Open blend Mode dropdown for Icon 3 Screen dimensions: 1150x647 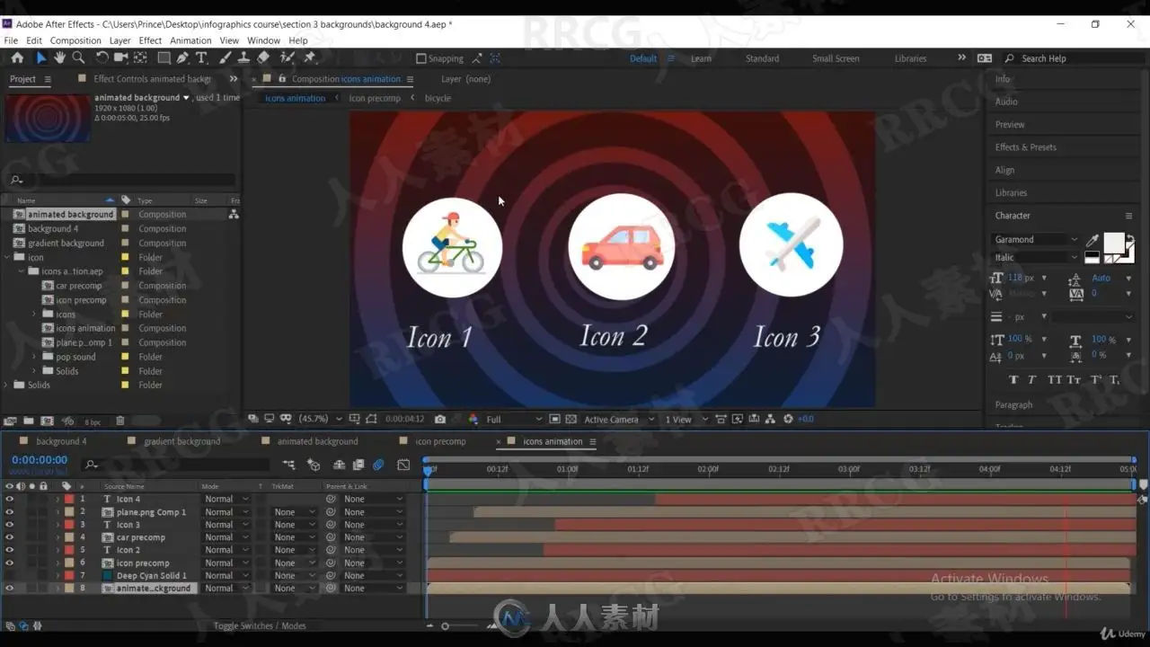[x=226, y=525]
